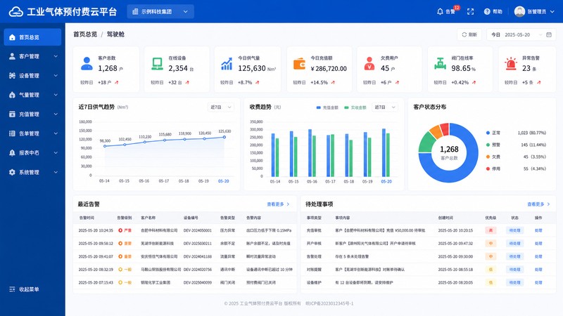The image size is (563, 316).
Task: Toggle 实收金额 legend series
Action: coord(355,107)
